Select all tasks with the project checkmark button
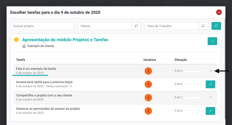232x125 pixels. tap(212, 41)
